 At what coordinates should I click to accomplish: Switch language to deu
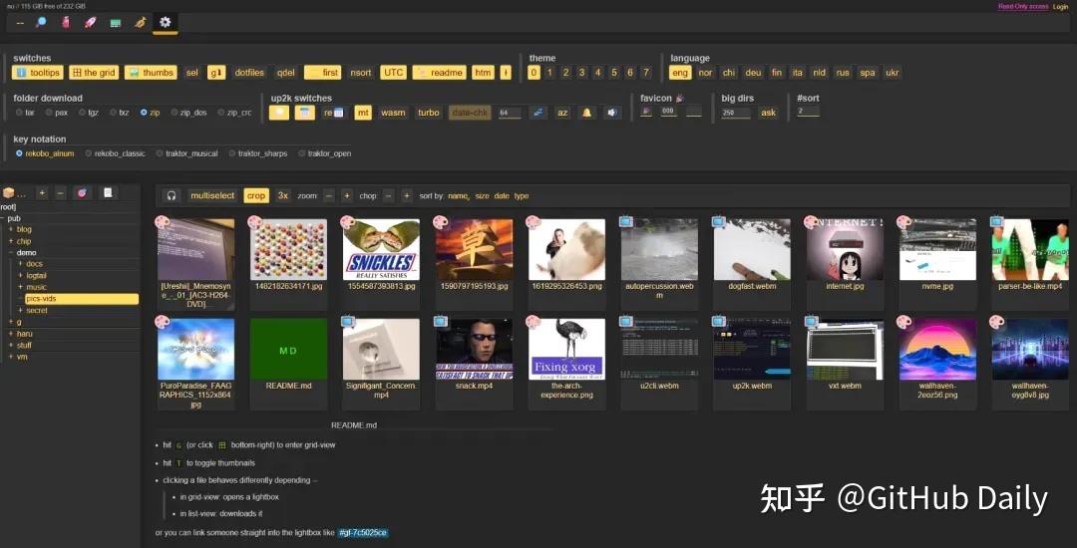753,73
